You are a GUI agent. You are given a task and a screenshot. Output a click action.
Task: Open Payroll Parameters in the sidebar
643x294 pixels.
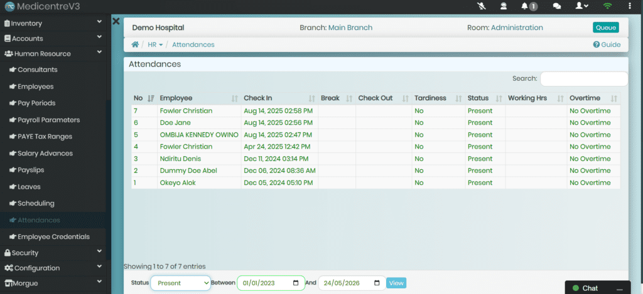[x=48, y=120]
